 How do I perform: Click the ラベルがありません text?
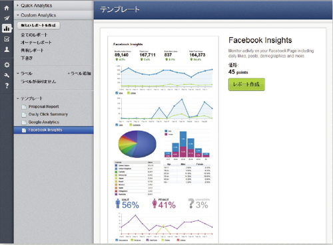point(38,82)
